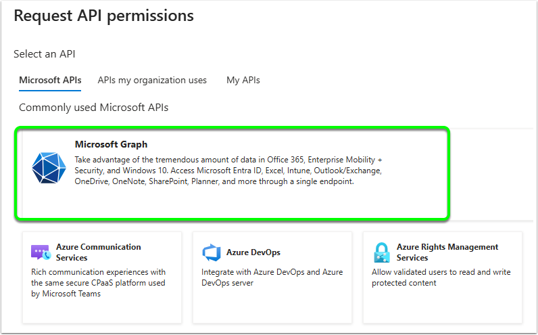Click the Microsoft Graph polyhedron icon
The height and width of the screenshot is (335, 538).
49,168
